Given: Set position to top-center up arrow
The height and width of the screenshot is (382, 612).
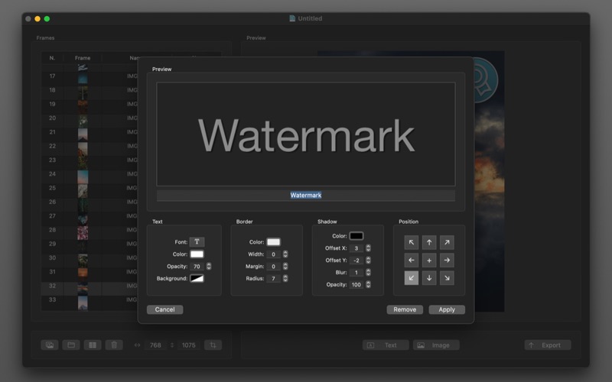Looking at the screenshot, I should 429,242.
